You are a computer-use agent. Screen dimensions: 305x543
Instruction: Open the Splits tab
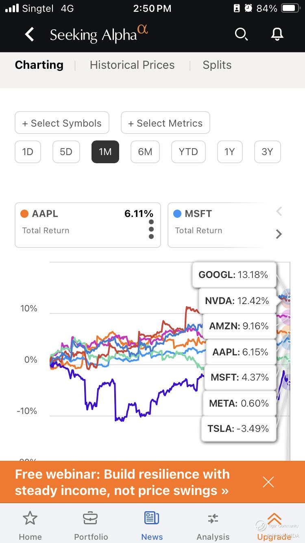217,65
